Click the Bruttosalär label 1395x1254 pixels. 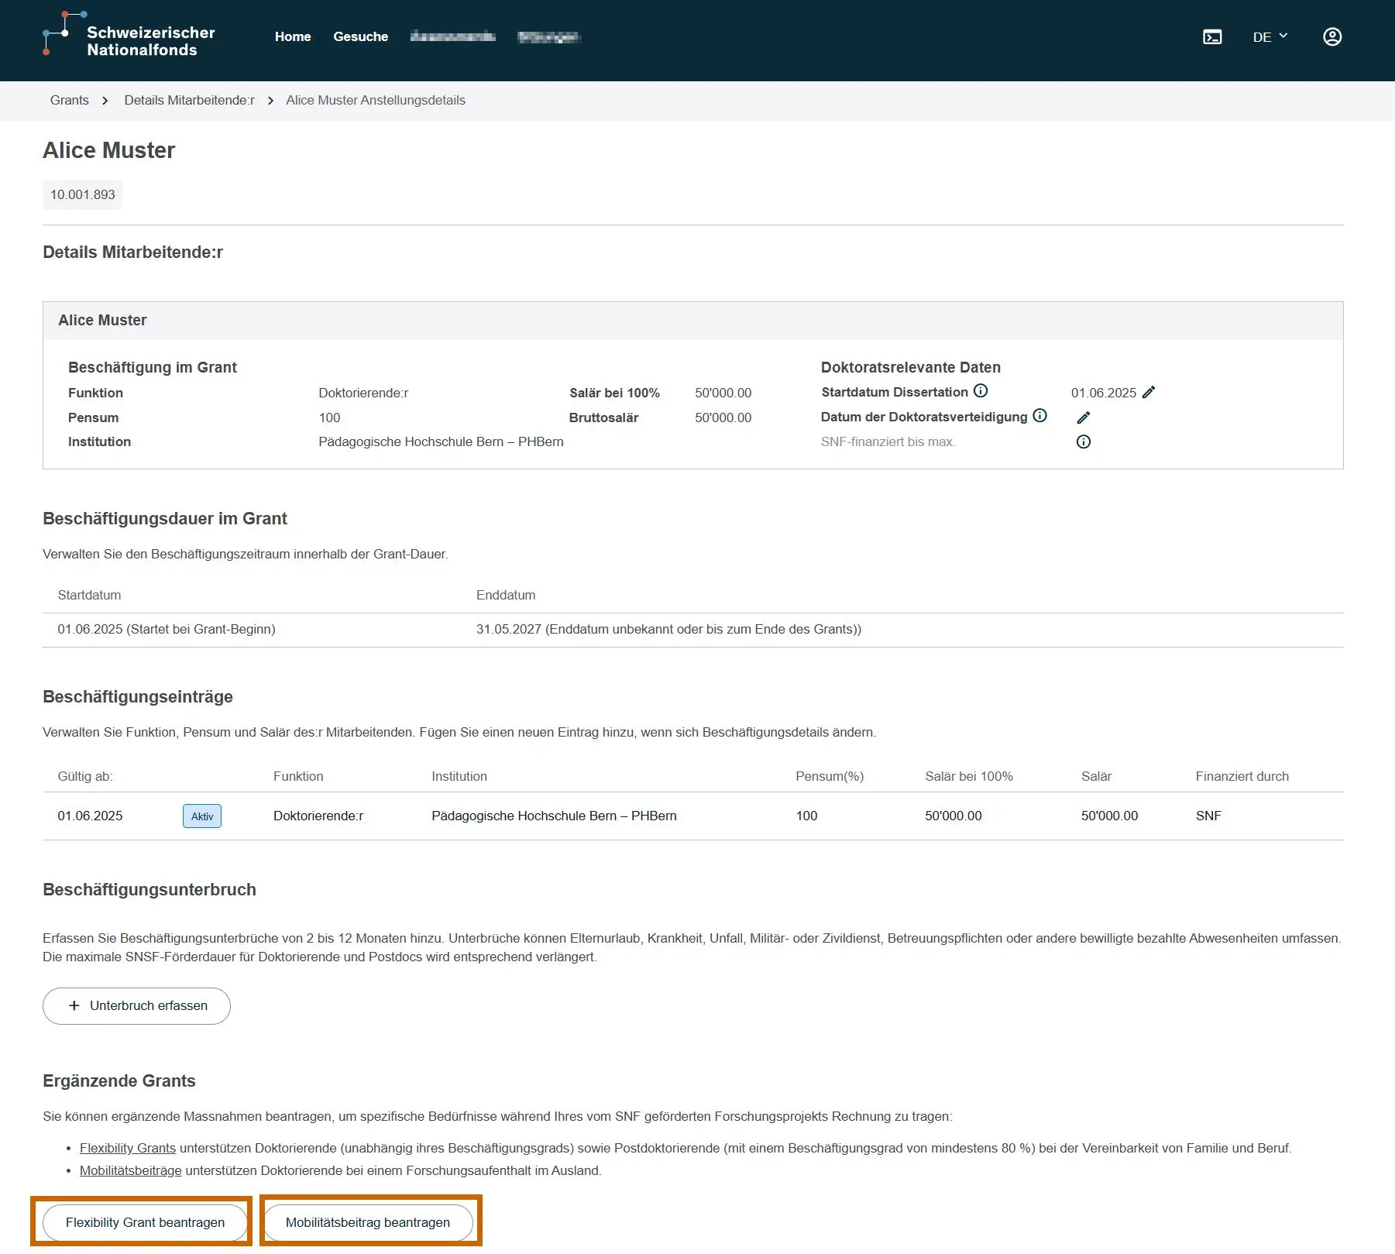pos(603,417)
